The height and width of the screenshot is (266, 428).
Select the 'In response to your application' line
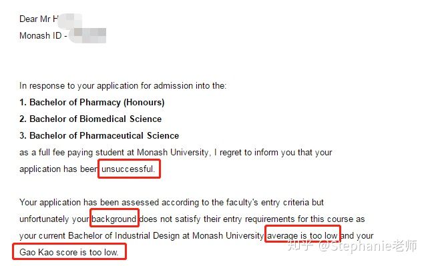[x=123, y=86]
